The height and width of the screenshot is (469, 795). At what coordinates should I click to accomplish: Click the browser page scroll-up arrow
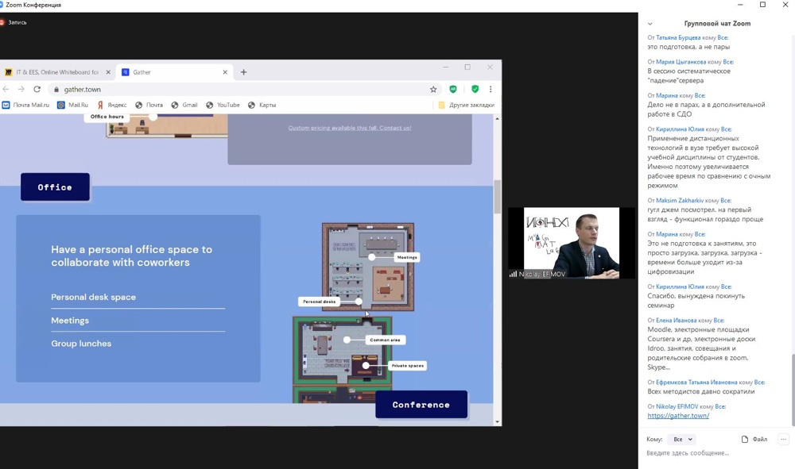(497, 118)
